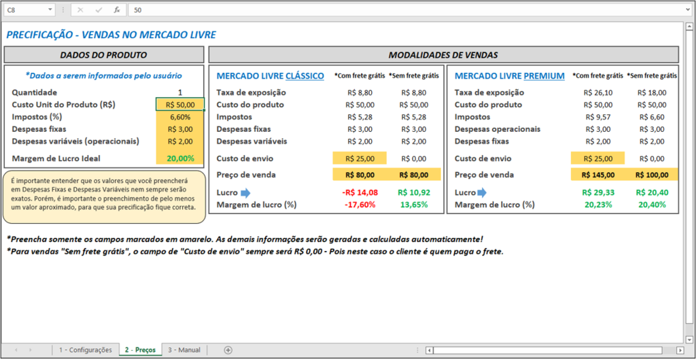
Task: Select the Premium Preço de venda R$ 100,00
Action: [x=652, y=175]
